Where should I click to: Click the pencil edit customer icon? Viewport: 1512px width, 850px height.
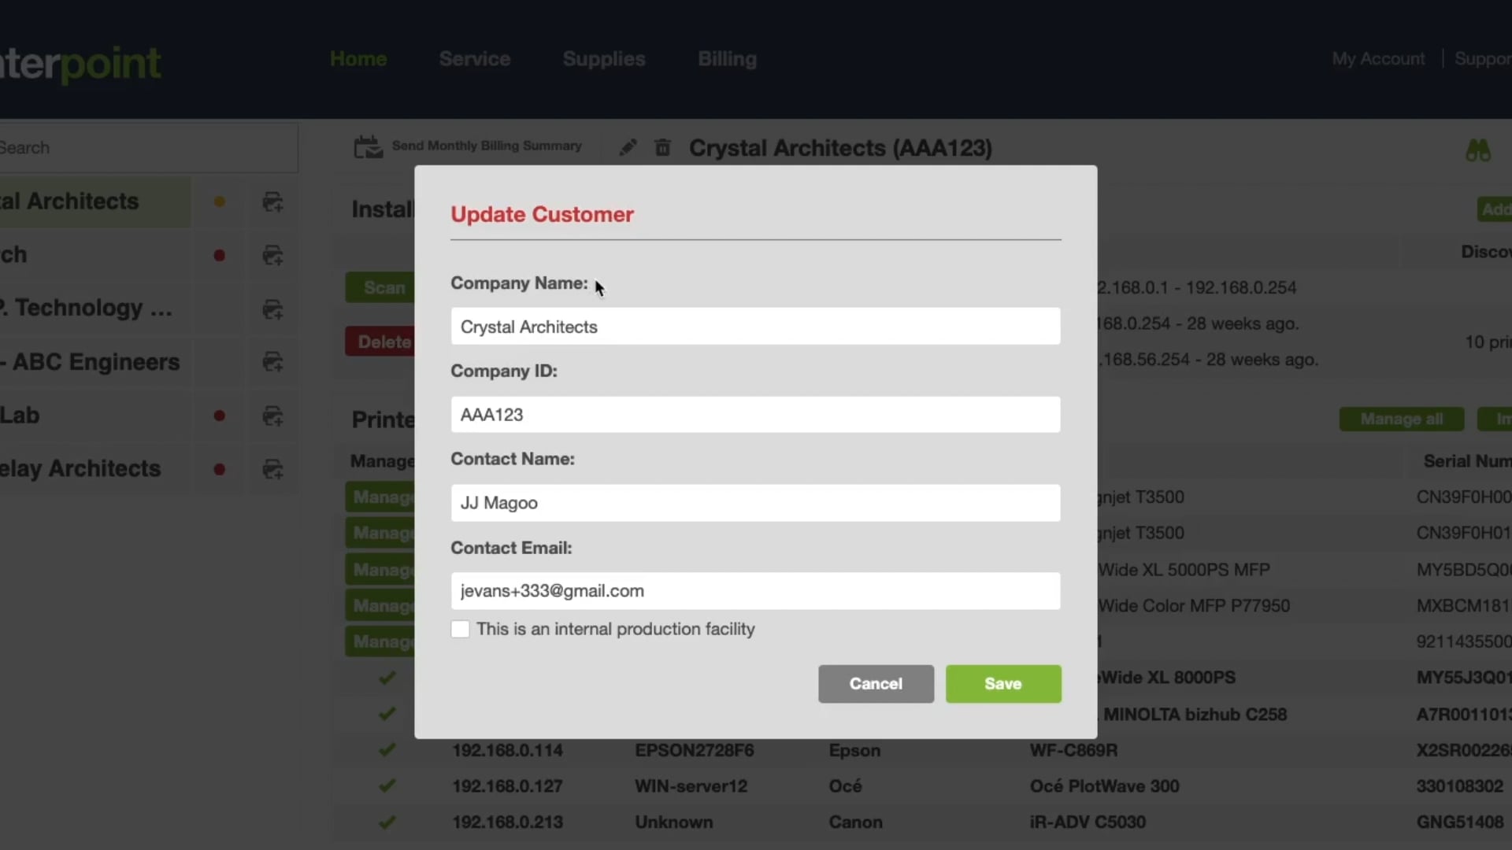pyautogui.click(x=628, y=148)
